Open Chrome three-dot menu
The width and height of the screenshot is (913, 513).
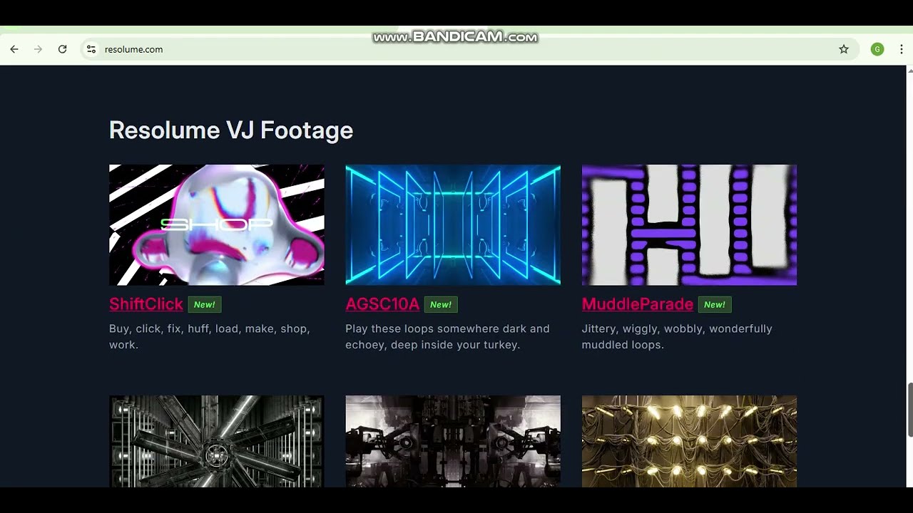coord(902,49)
